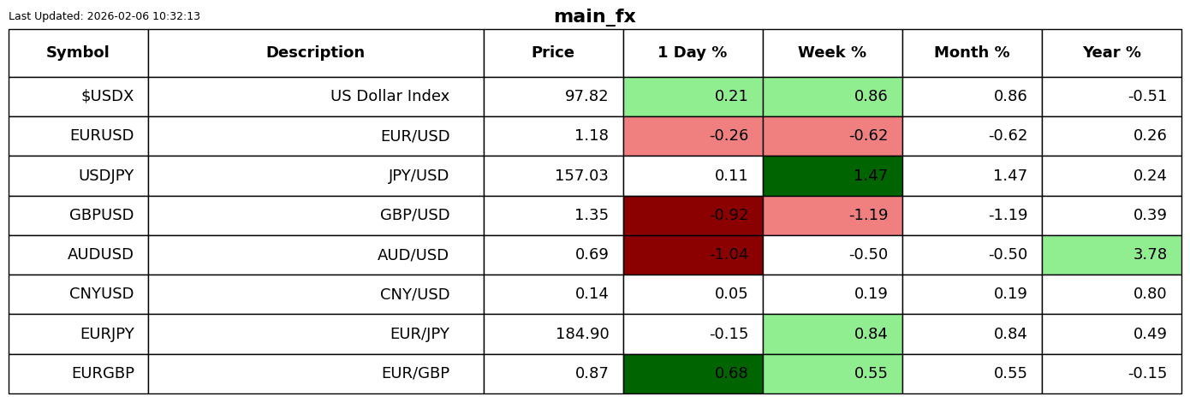Select the US Dollar Index description
The width and height of the screenshot is (1190, 402).
pos(390,97)
